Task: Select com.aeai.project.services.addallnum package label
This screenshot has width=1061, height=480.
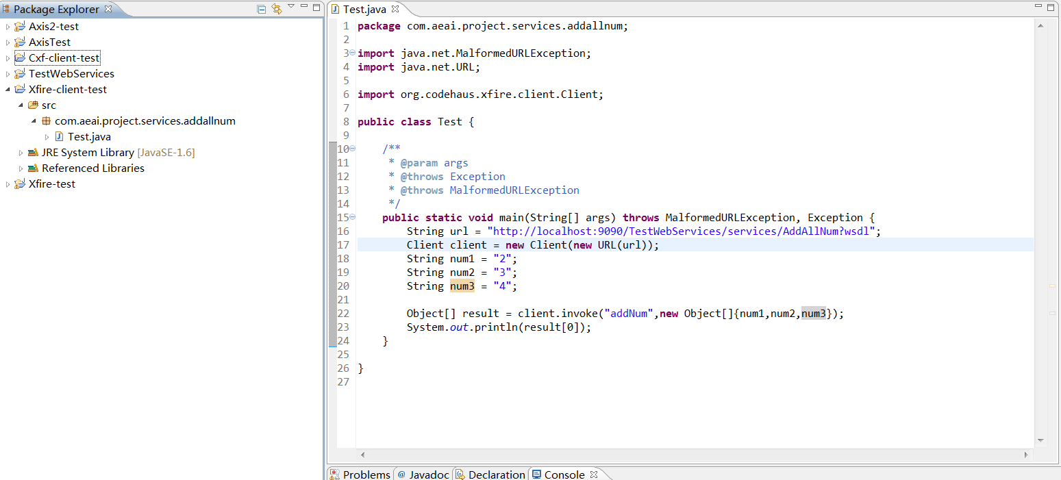Action: pos(145,121)
